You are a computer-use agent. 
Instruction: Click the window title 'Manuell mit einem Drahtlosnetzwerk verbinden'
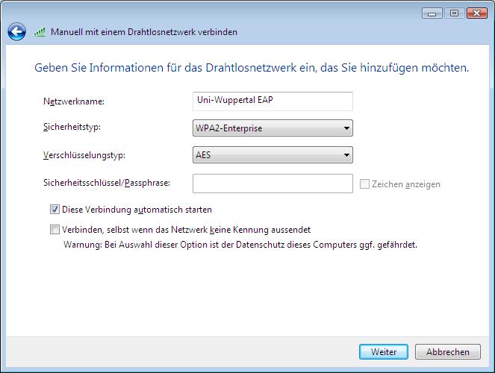click(x=144, y=32)
